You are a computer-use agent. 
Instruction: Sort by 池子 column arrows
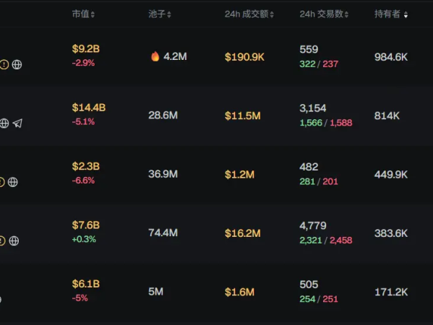pos(168,14)
